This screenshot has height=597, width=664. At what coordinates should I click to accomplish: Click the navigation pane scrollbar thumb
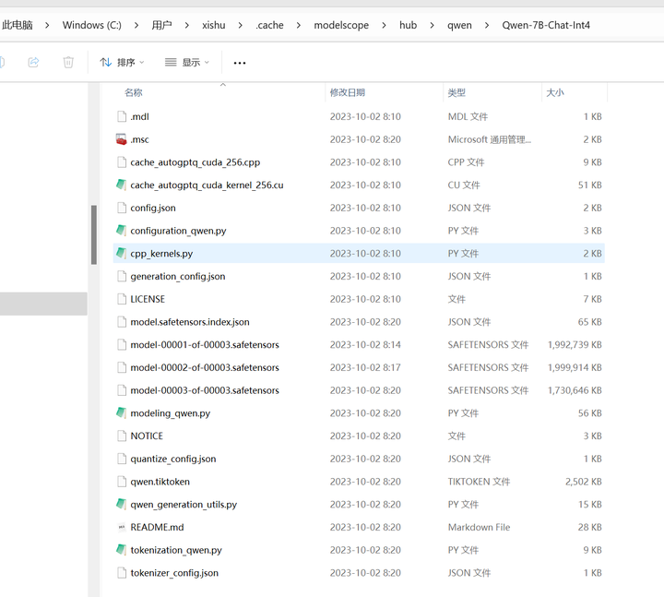94,234
